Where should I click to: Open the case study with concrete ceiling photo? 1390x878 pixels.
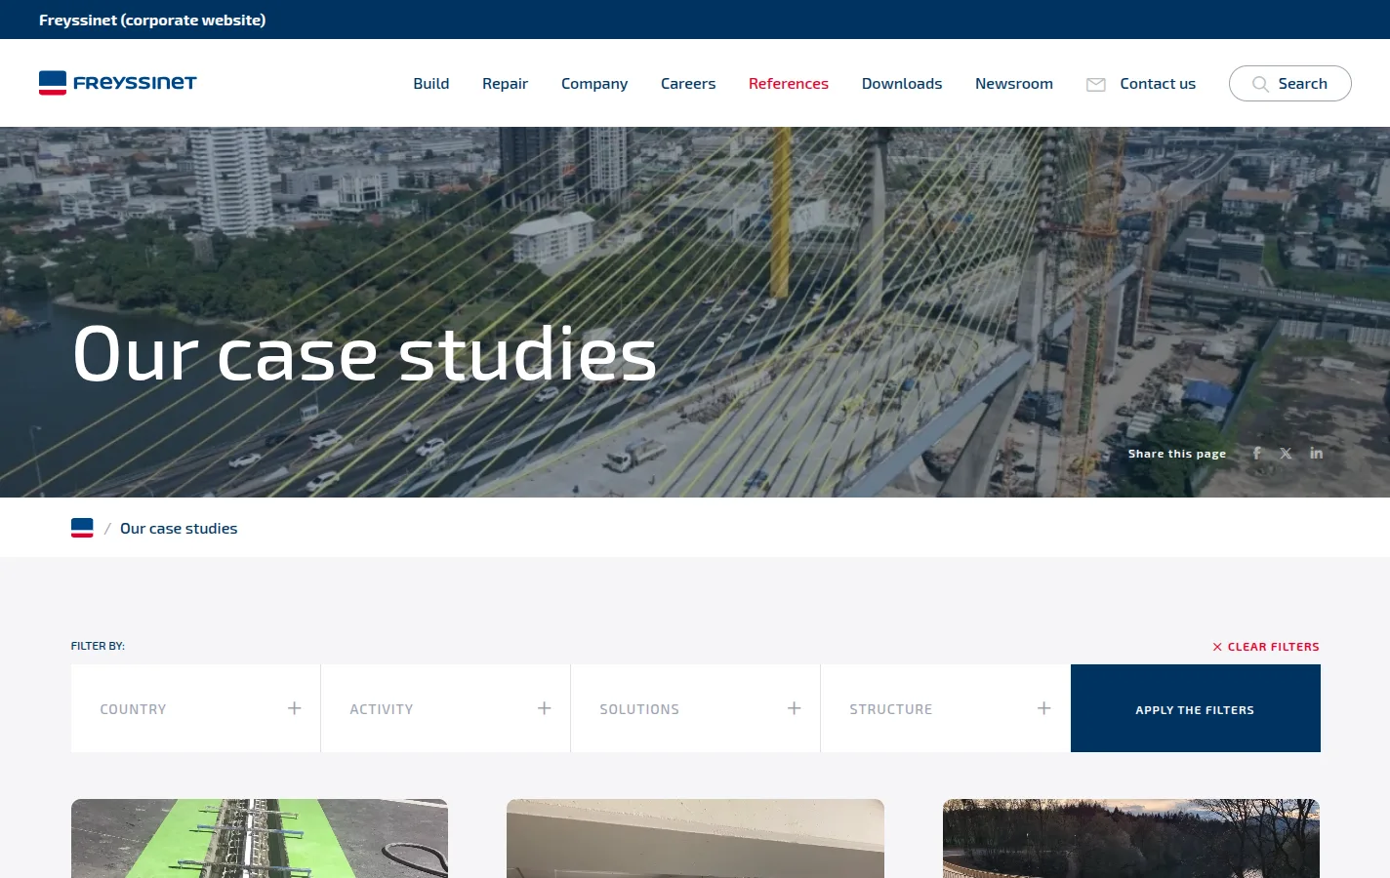[x=695, y=838]
